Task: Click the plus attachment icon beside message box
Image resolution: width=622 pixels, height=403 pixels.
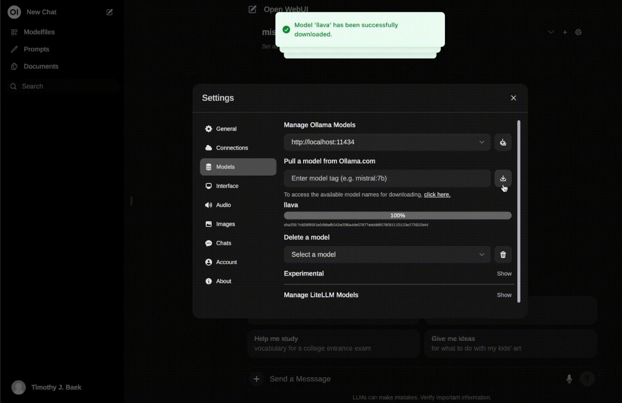Action: (256, 379)
